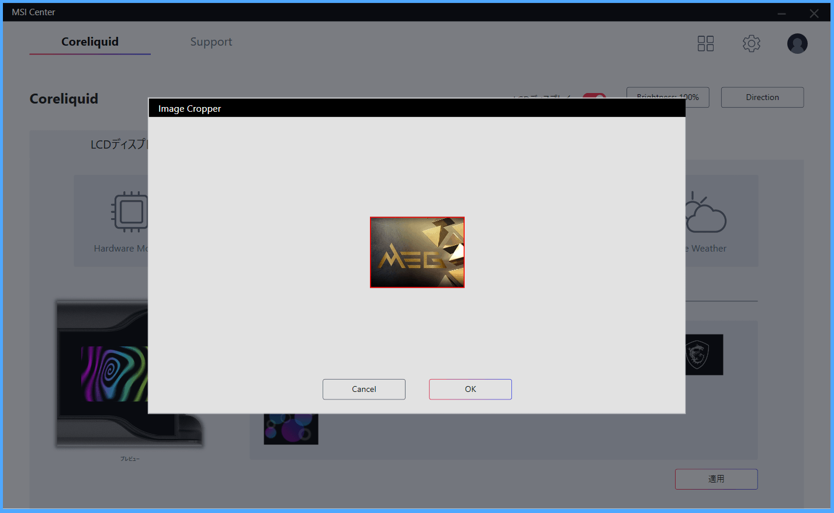The height and width of the screenshot is (513, 834).
Task: Open settings gear icon
Action: [751, 43]
